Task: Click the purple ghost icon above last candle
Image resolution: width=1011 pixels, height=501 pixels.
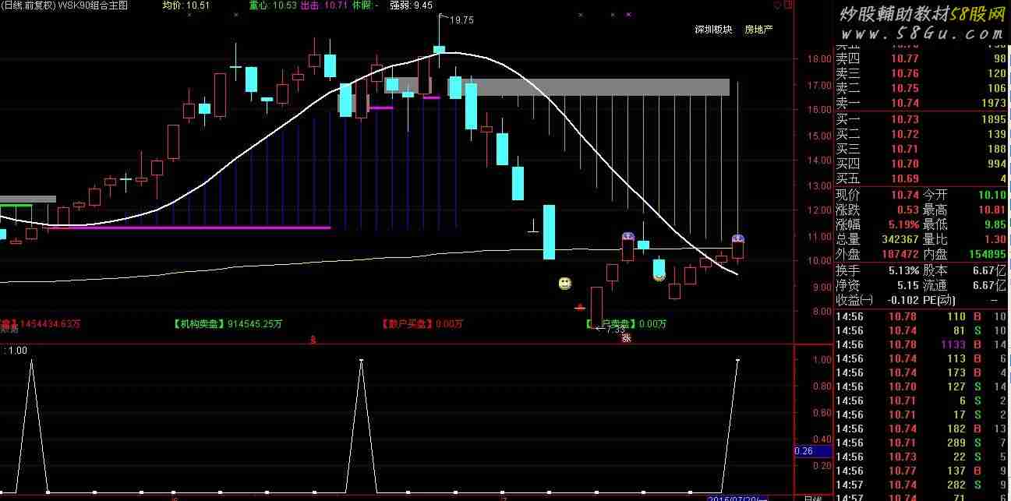Action: (x=738, y=238)
